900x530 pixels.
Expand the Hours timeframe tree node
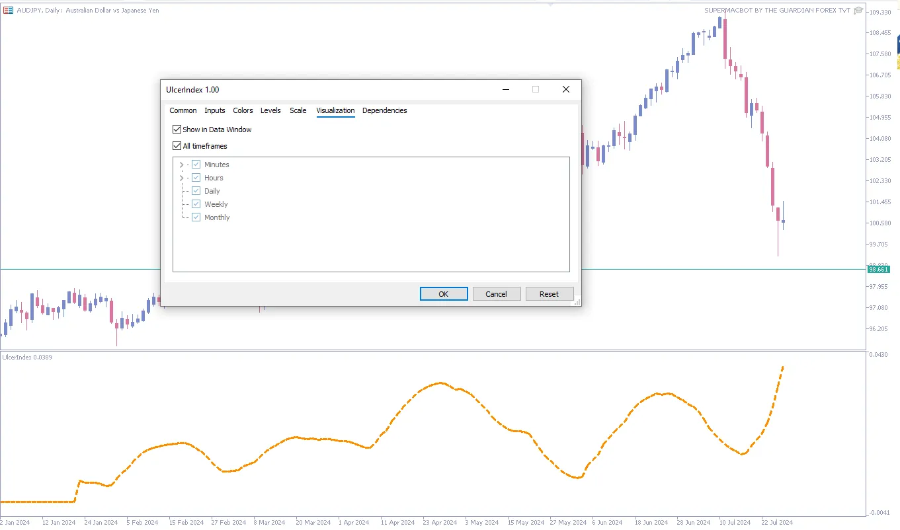click(x=181, y=178)
